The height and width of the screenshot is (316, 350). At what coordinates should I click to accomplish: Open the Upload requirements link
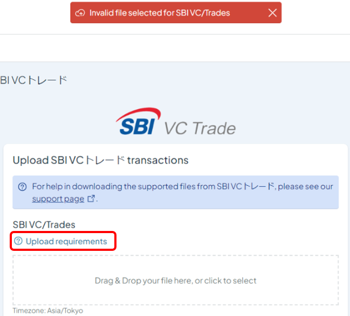click(x=66, y=241)
